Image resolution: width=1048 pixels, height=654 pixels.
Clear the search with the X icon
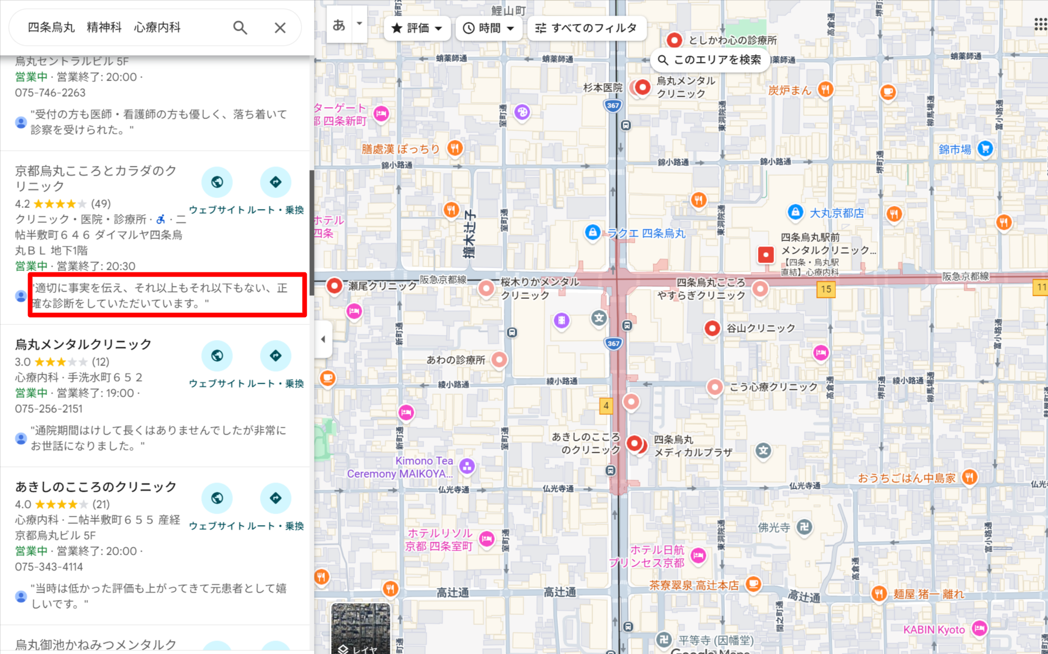280,28
